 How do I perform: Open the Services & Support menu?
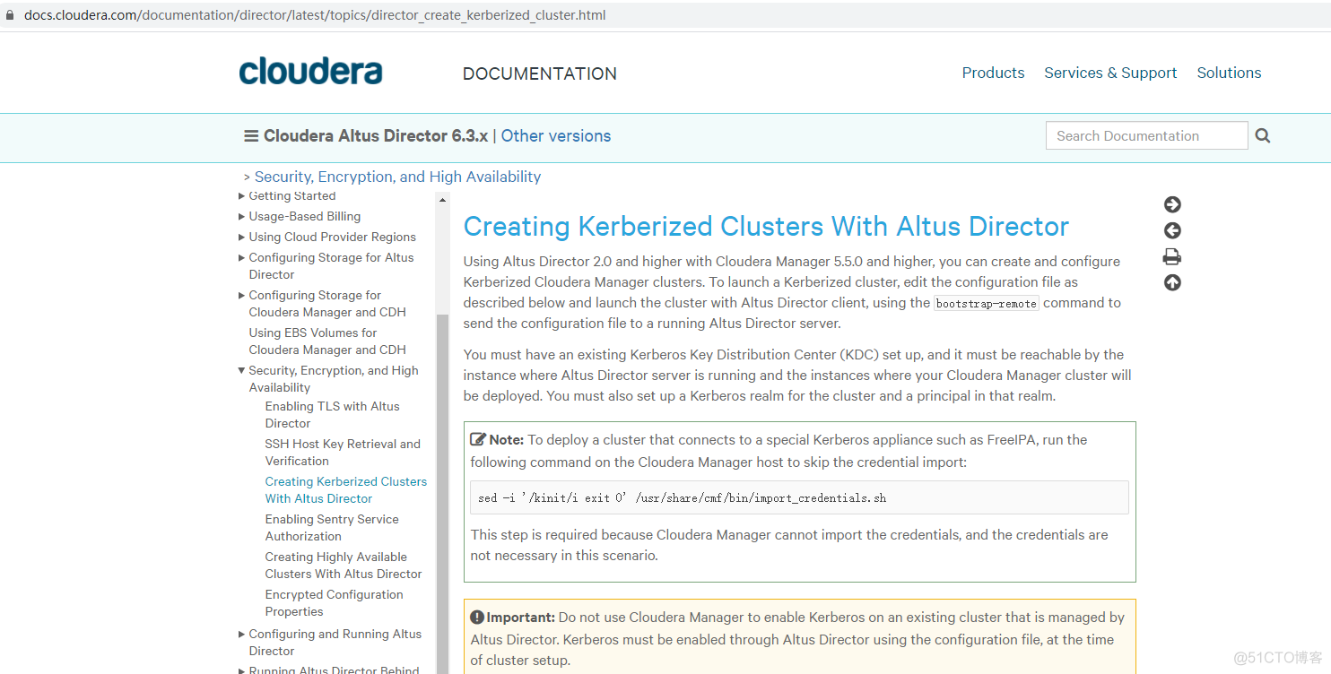coord(1110,73)
